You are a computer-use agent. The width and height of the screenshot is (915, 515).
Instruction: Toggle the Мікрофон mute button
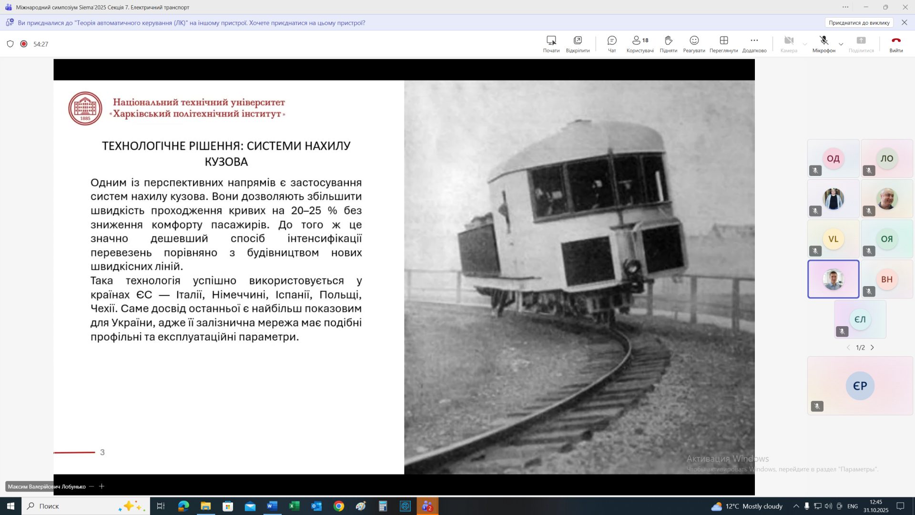tap(823, 43)
